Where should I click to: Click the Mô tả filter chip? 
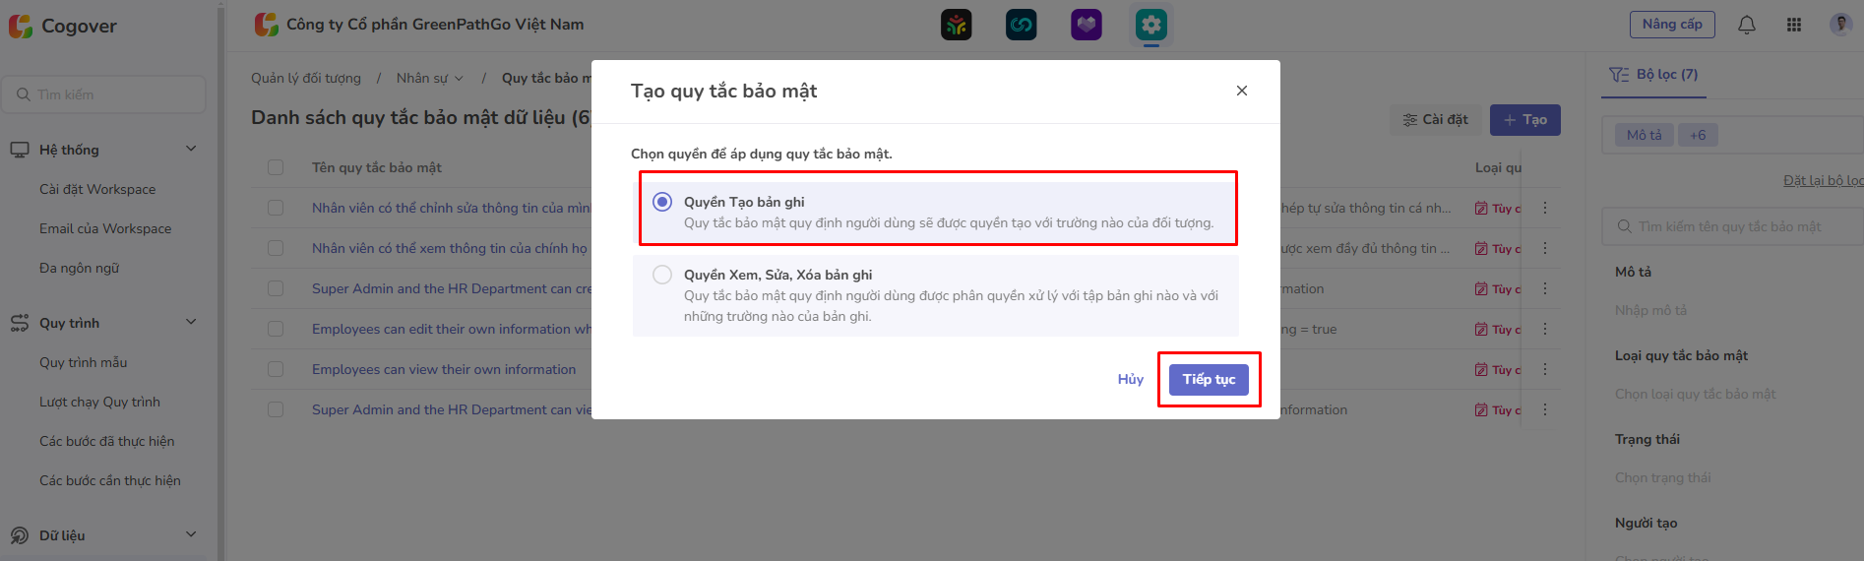click(x=1644, y=135)
